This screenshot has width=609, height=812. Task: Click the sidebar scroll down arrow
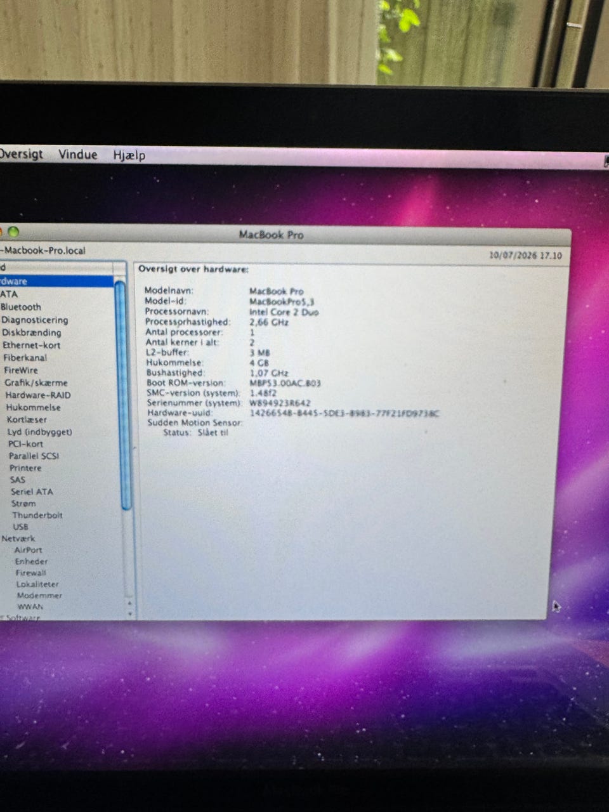(129, 614)
